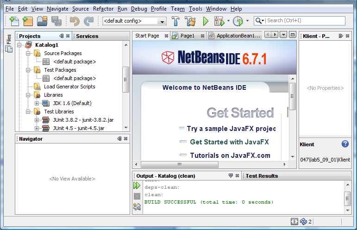This screenshot has width=357, height=230.
Task: Collapse the Test Packages node
Action: coord(28,70)
